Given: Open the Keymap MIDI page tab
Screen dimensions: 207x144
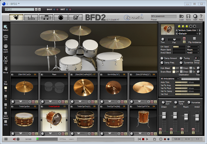Looking at the screenshot, I should (x=61, y=17).
